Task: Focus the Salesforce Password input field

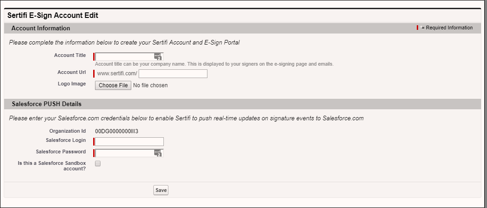Action: click(129, 153)
